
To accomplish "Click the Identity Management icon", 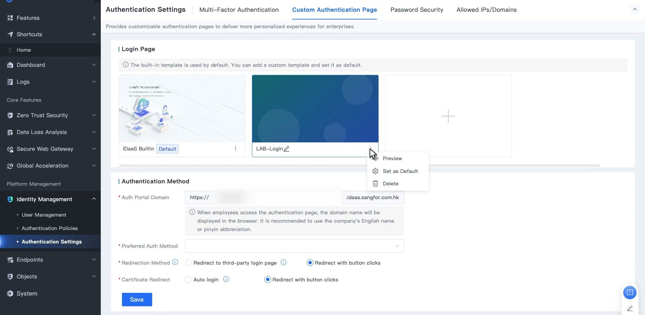I will (10, 199).
